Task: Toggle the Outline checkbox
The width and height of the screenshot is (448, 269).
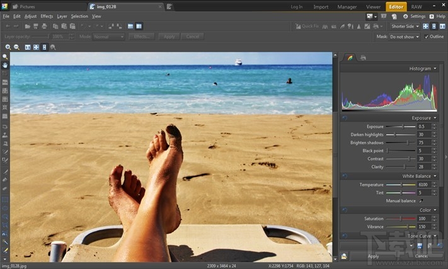Action: click(427, 37)
